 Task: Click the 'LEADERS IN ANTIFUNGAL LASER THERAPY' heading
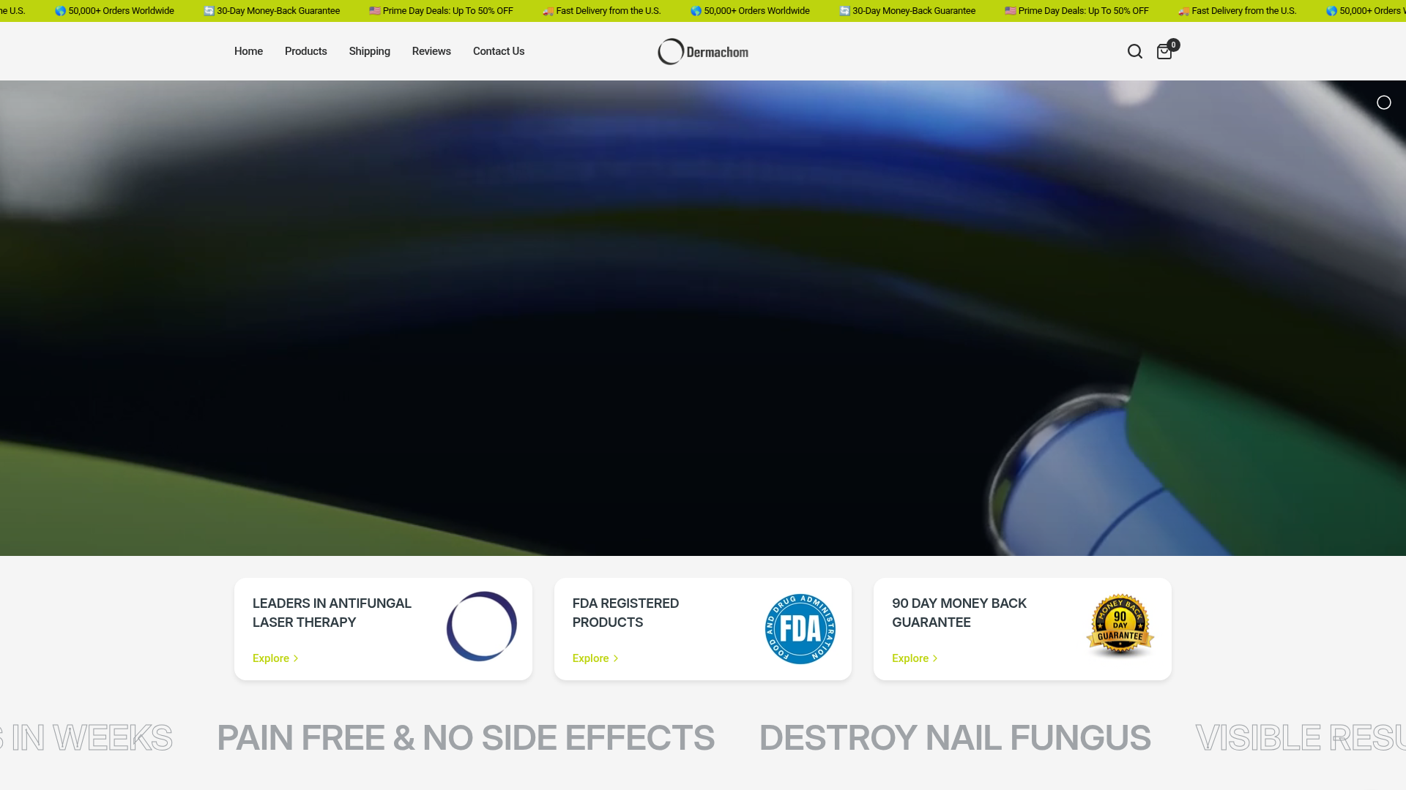tap(332, 613)
